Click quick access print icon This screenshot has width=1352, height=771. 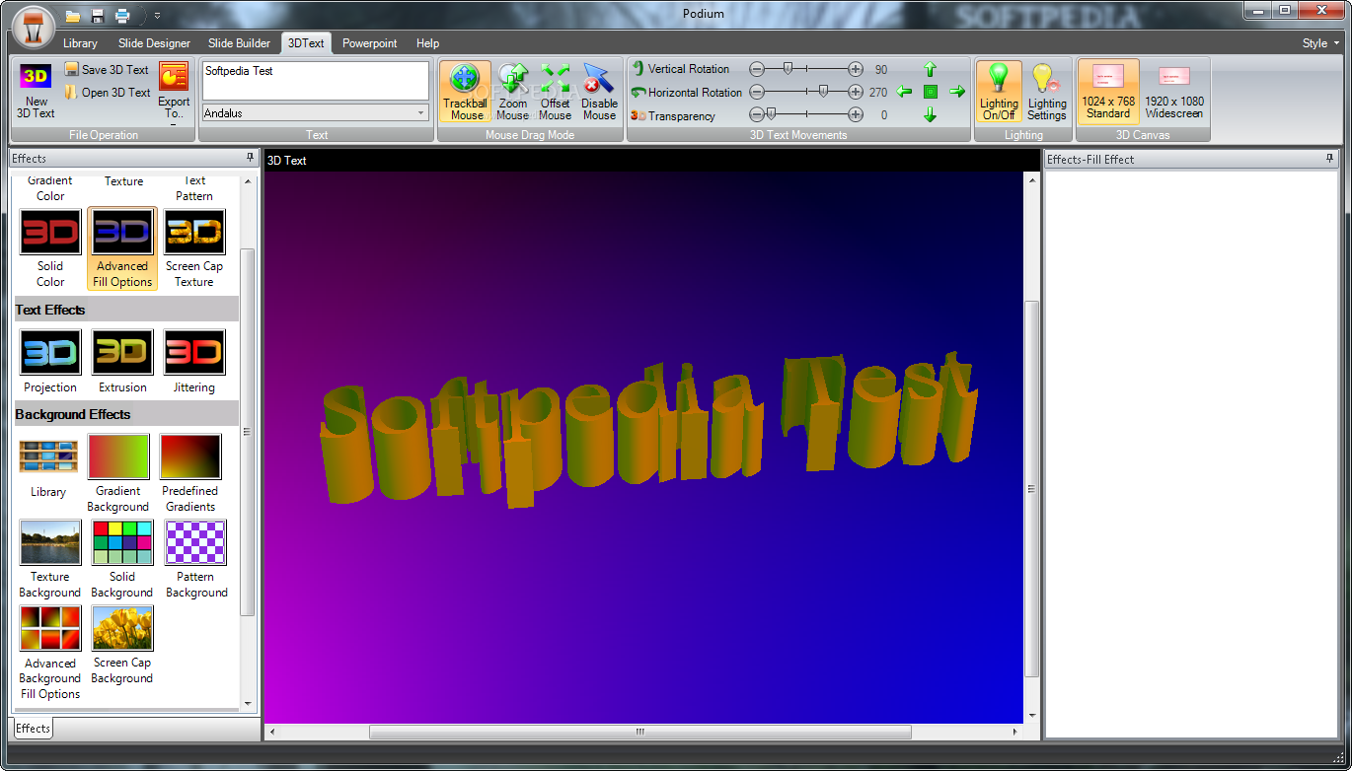122,16
